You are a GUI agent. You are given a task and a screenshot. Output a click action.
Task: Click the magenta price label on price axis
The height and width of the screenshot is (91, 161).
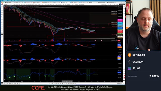(120, 19)
